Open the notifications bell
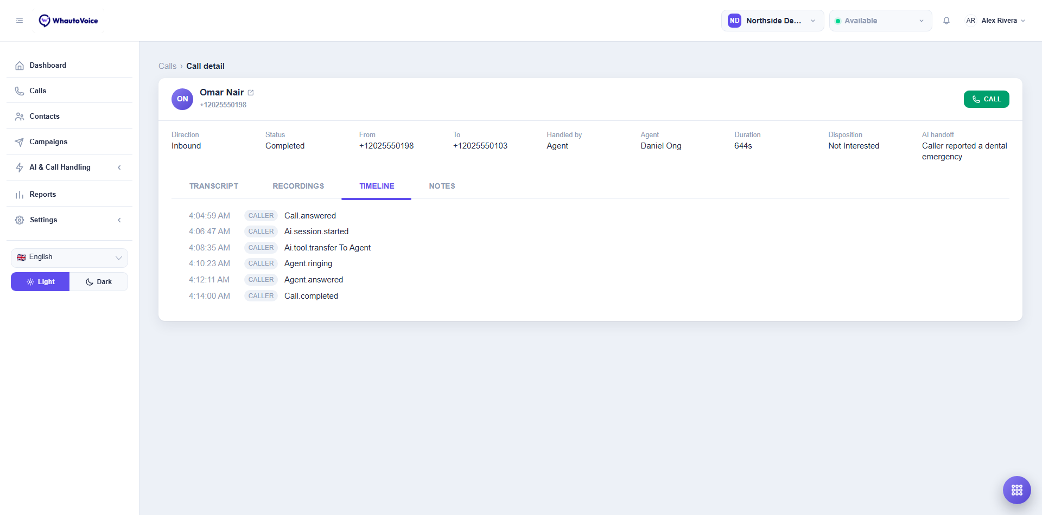The image size is (1042, 515). 946,21
